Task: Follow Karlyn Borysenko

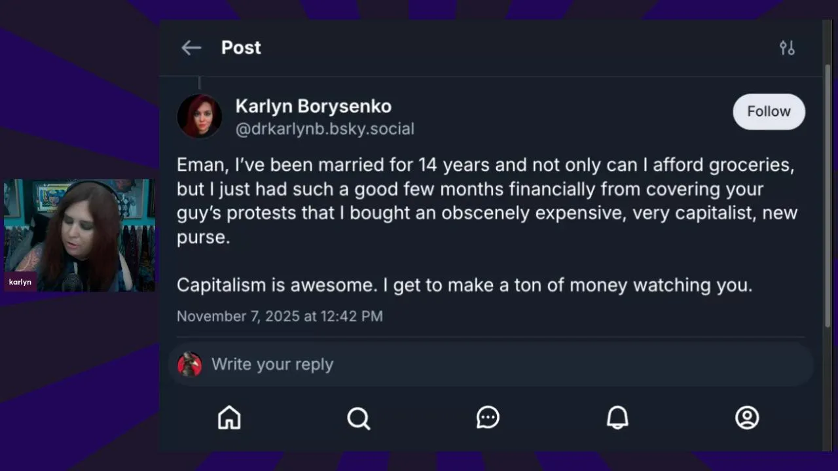Action: coord(769,111)
